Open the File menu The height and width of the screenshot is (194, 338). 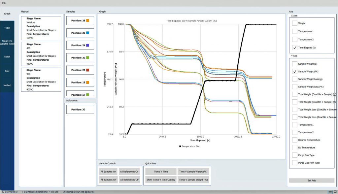pos(4,3)
